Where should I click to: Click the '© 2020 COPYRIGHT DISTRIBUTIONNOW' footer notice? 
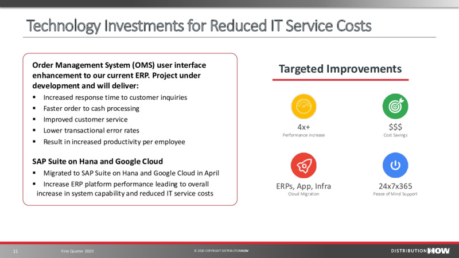point(221,251)
